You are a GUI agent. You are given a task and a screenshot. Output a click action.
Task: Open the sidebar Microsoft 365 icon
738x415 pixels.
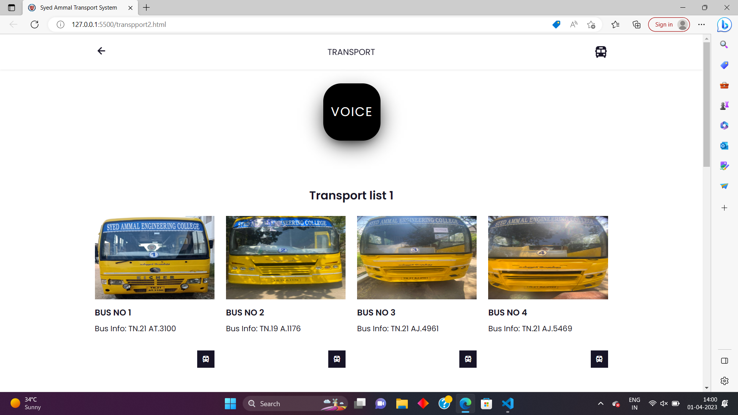coord(724,125)
